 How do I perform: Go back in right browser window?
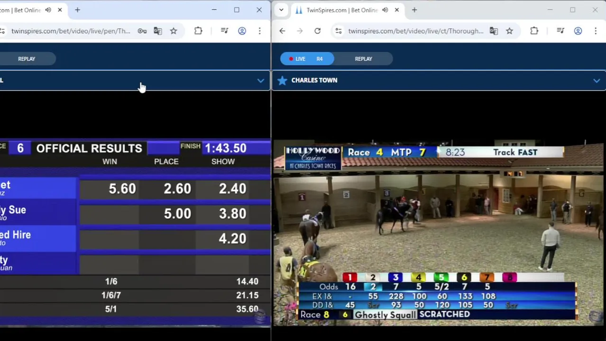coord(282,31)
